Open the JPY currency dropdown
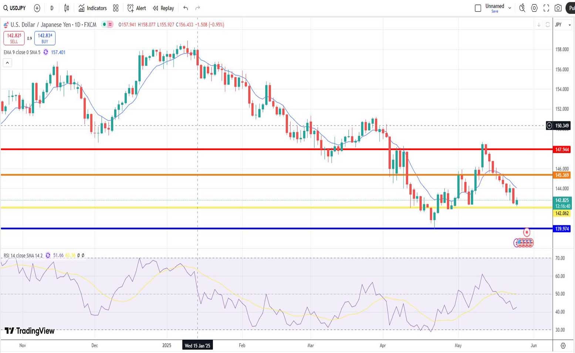The image size is (575, 353). tap(562, 25)
